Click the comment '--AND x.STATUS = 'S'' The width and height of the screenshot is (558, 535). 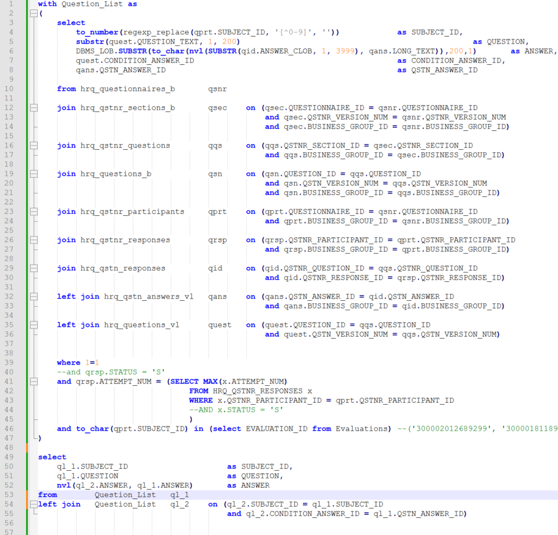coord(236,410)
